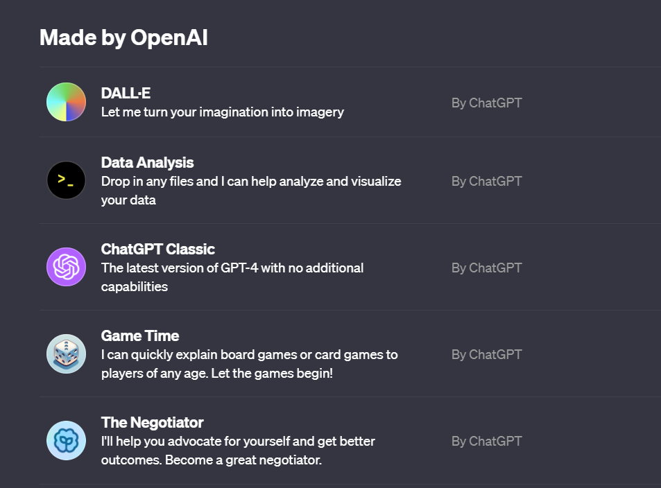
Task: Click 'By ChatGPT' in Game Time row
Action: [486, 354]
